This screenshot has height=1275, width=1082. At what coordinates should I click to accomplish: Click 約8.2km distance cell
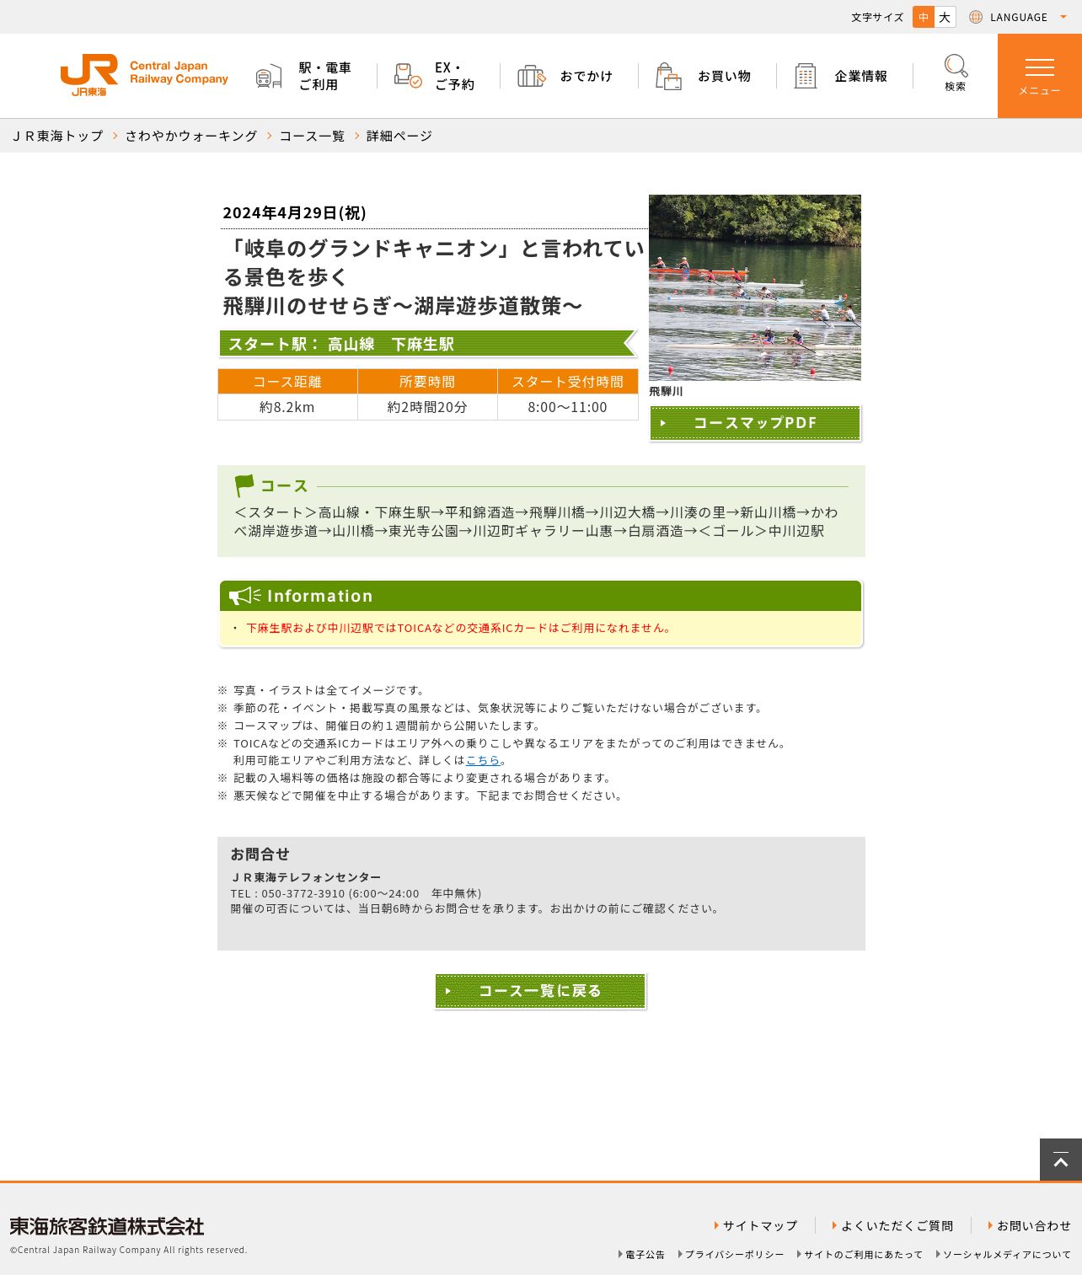[x=287, y=407]
